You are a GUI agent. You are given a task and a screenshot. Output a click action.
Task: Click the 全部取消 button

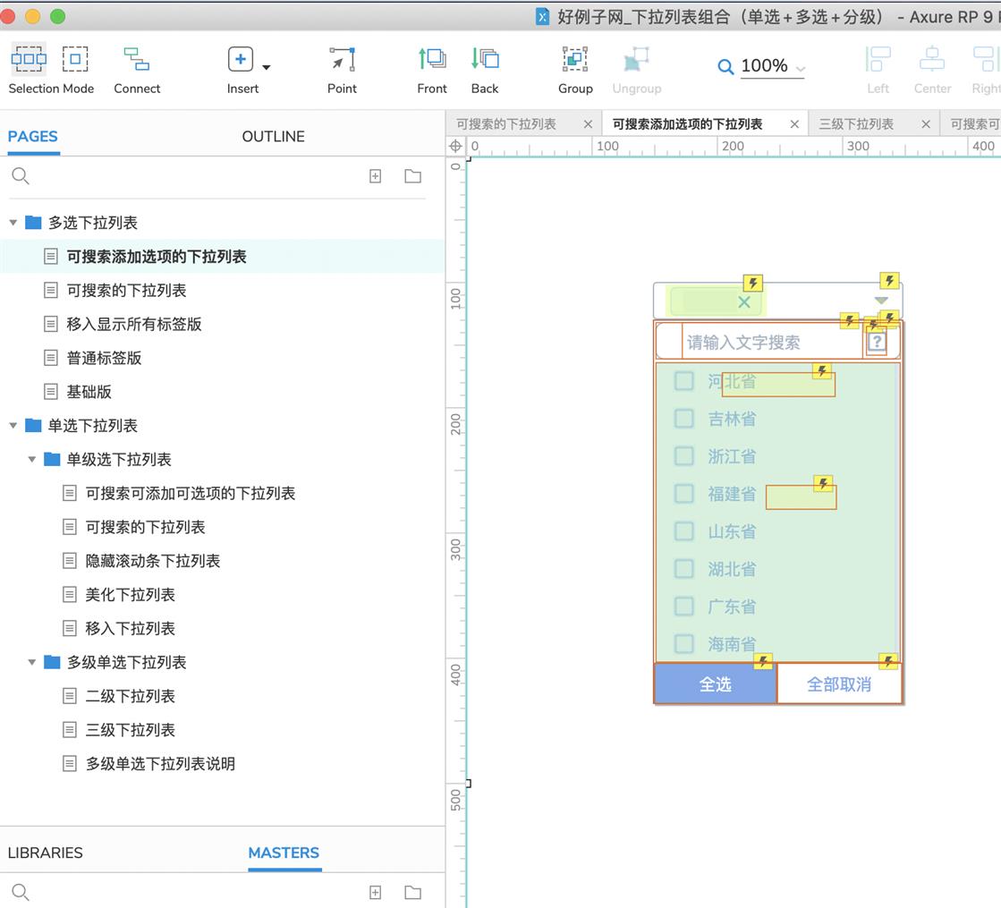click(x=839, y=684)
